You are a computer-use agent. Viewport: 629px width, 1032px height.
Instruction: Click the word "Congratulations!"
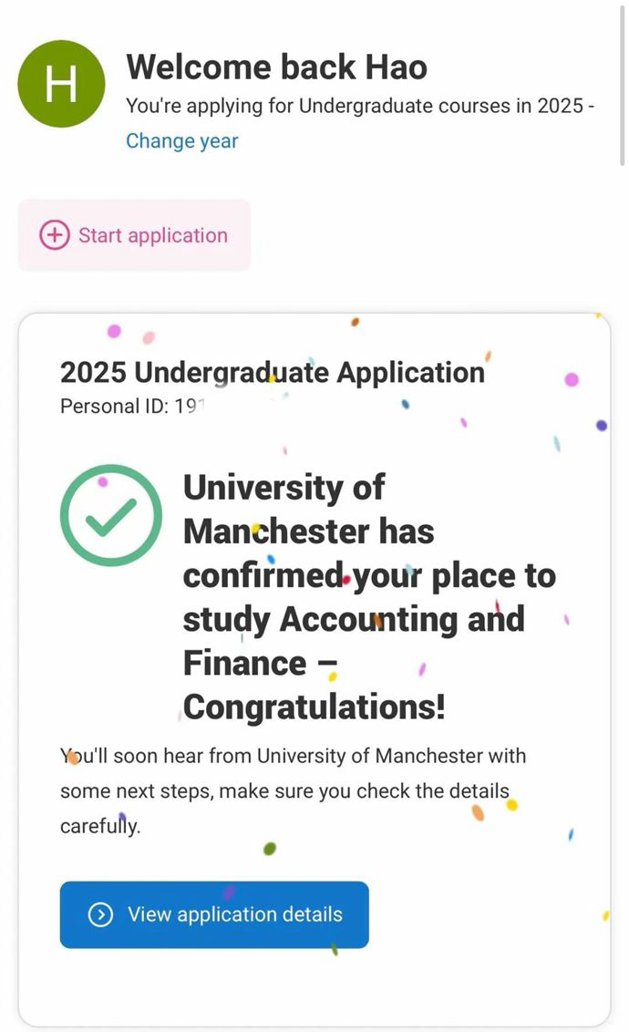314,707
